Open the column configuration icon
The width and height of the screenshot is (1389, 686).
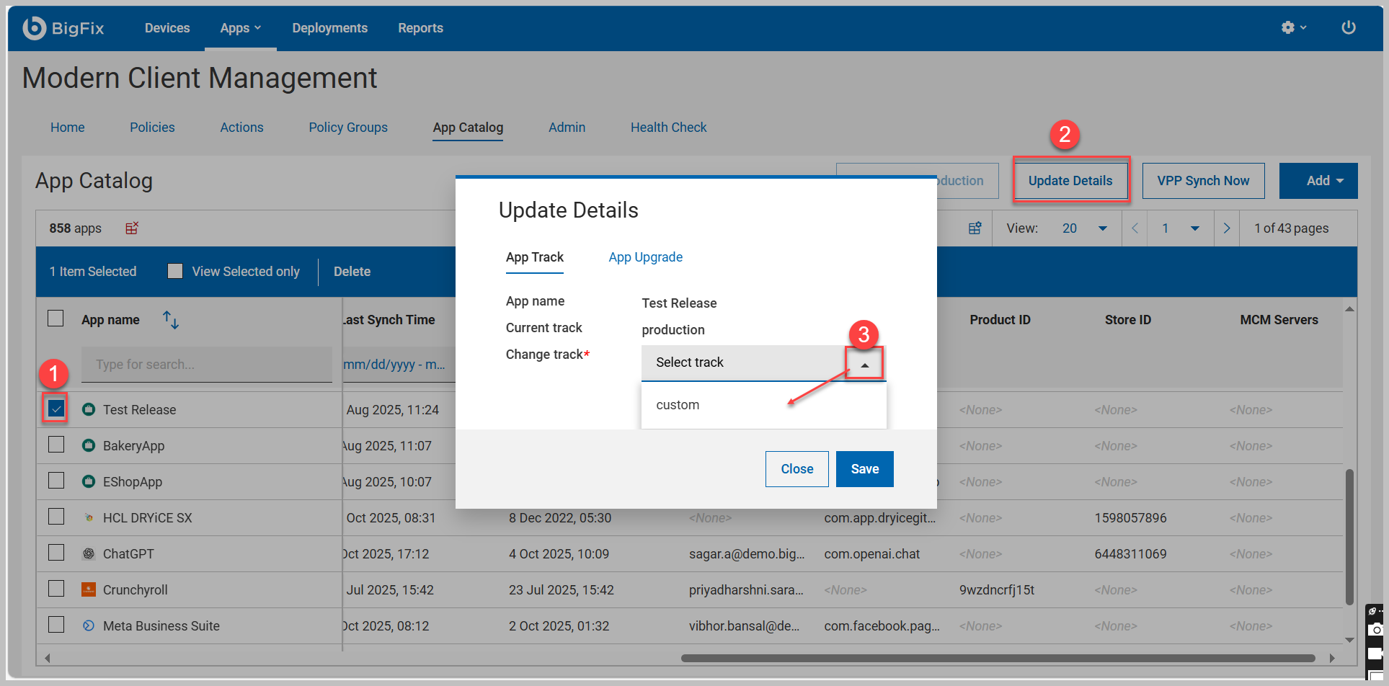975,228
